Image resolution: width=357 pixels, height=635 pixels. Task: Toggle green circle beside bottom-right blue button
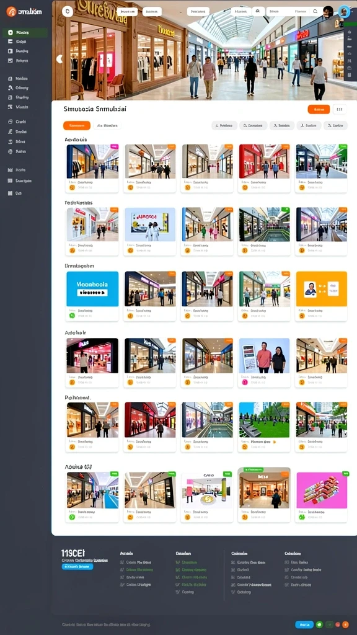(319, 624)
